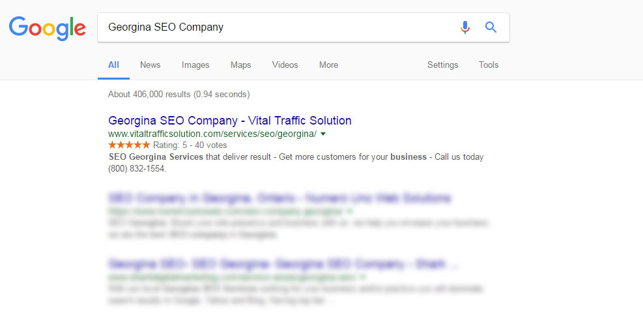Click the blue magnifier search icon
The height and width of the screenshot is (328, 643).
(491, 27)
